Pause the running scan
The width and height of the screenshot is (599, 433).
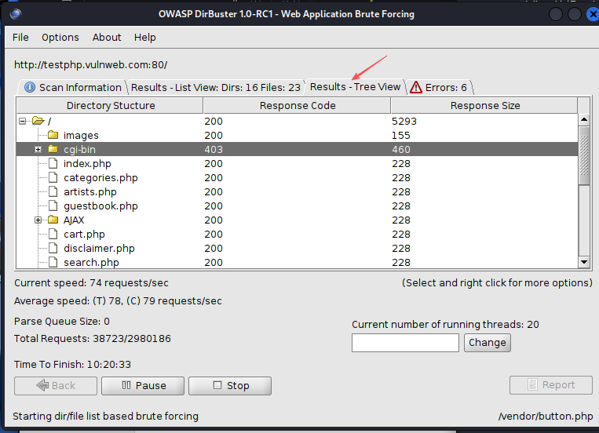pos(143,386)
